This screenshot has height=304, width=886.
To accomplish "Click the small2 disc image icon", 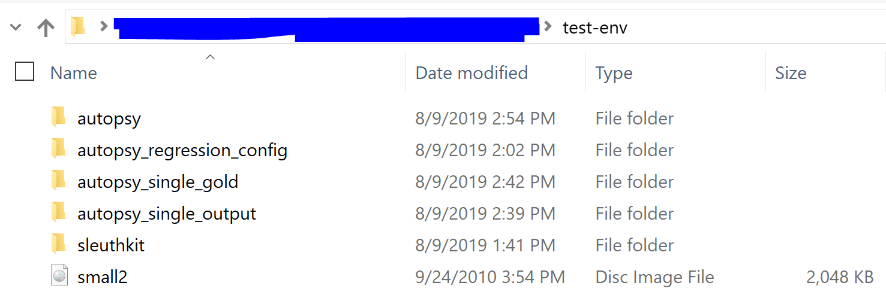I will pyautogui.click(x=59, y=276).
